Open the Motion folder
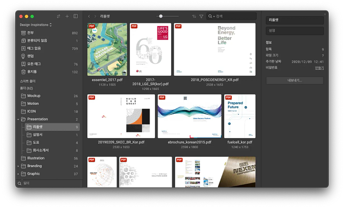 tap(49, 104)
